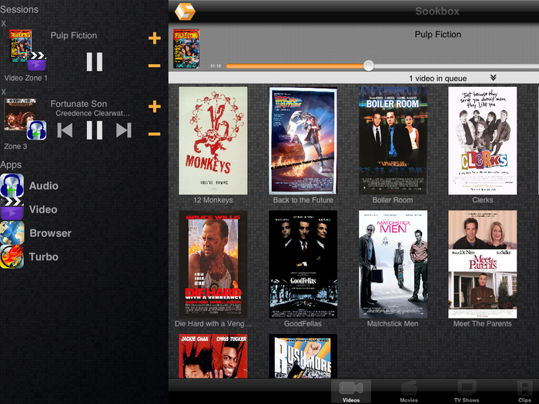Viewport: 539px width, 404px height.
Task: Select the Rush Hour poster
Action: pyautogui.click(x=213, y=356)
